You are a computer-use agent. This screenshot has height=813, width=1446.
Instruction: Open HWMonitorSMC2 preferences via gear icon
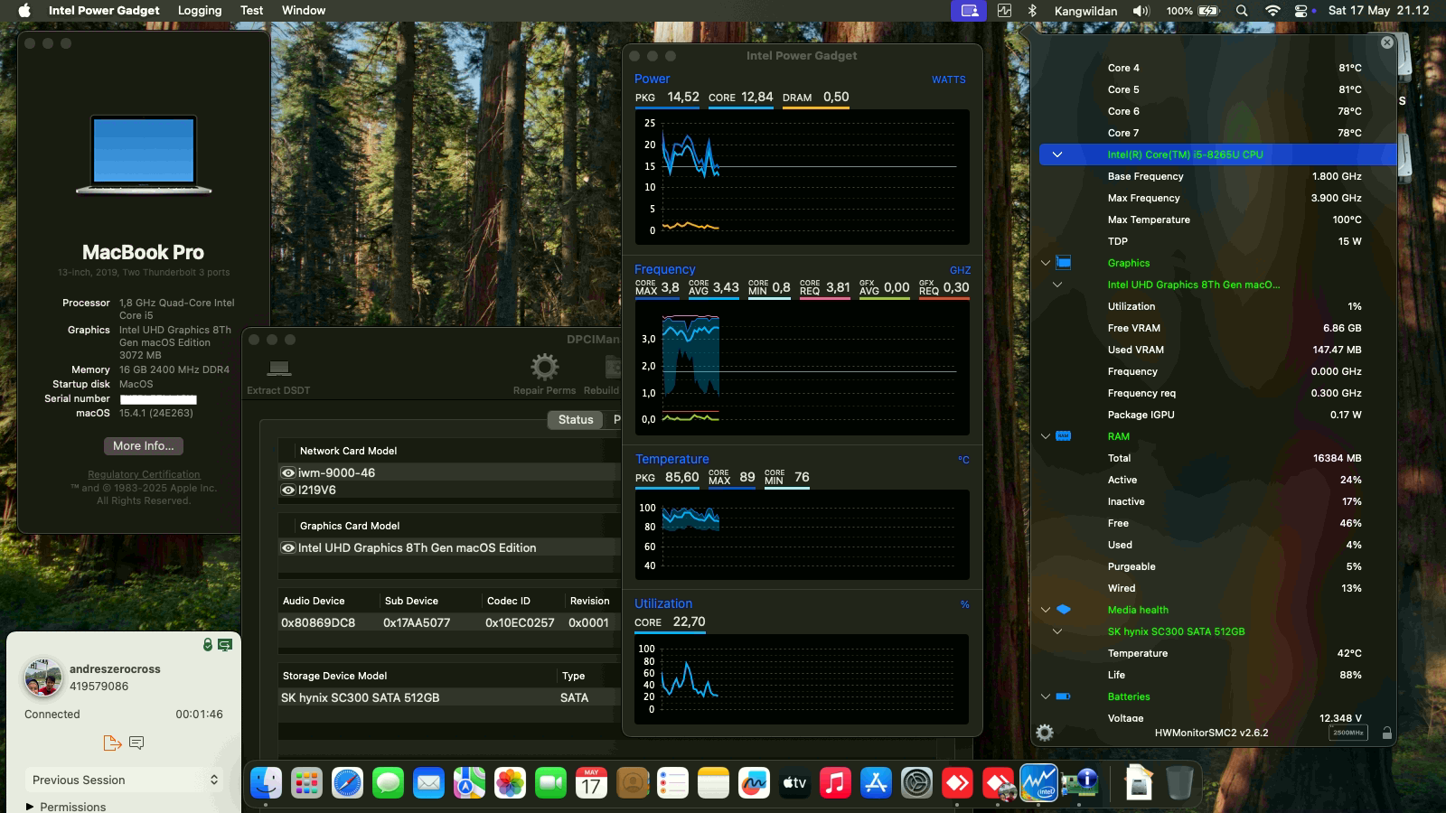click(1046, 733)
